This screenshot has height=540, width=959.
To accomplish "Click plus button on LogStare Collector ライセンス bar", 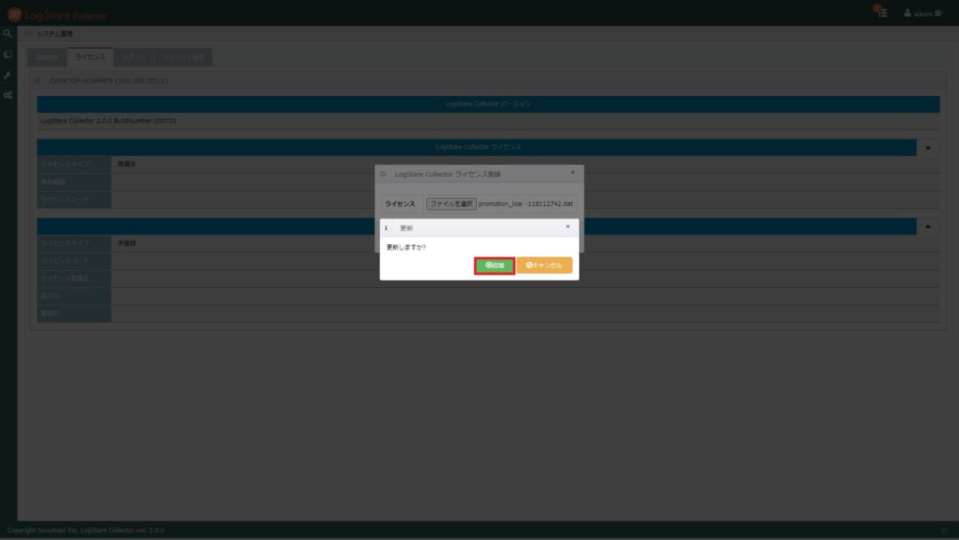I will click(928, 147).
